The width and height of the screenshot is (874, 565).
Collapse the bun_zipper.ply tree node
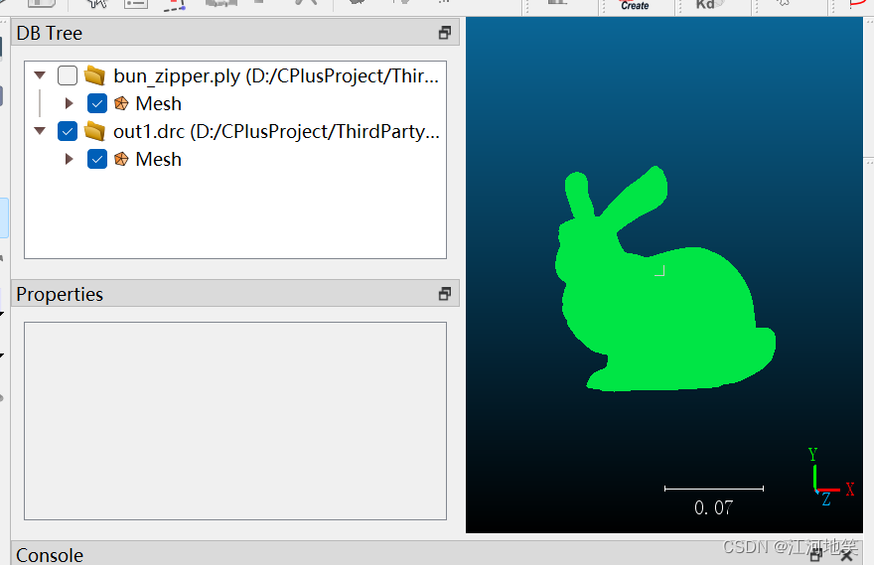coord(40,75)
